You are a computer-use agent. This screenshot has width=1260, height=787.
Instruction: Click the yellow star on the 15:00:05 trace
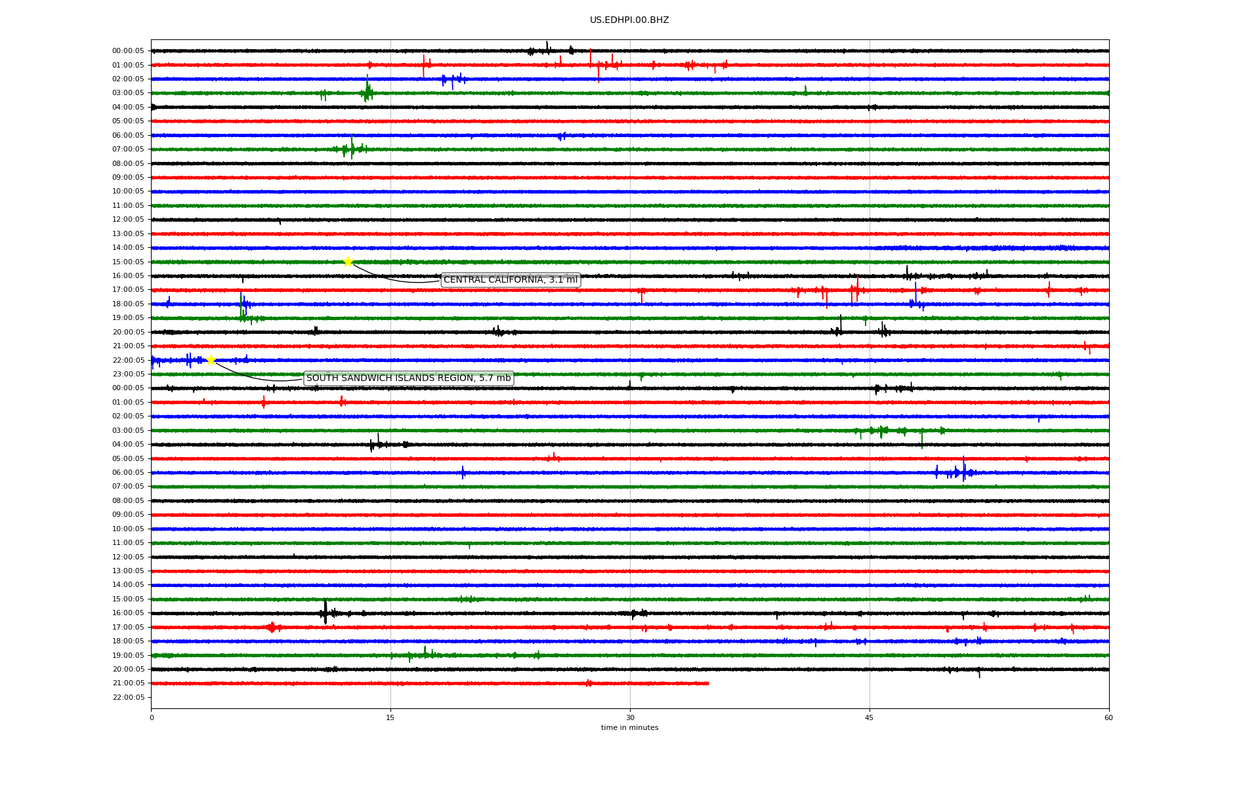coord(348,262)
